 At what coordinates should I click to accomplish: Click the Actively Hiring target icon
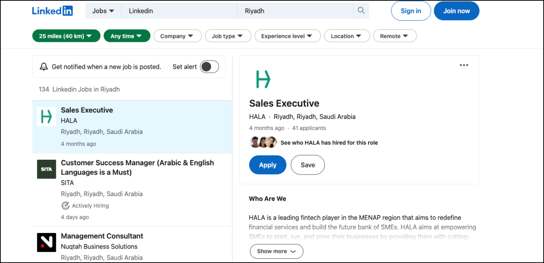[x=65, y=206]
